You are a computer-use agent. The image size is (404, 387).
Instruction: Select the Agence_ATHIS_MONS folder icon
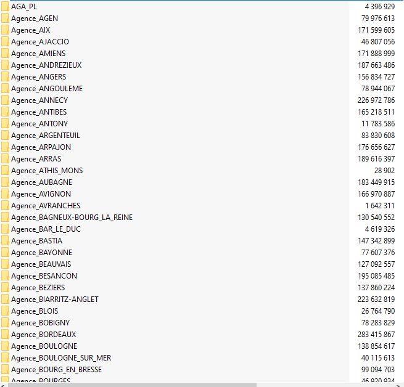5,171
